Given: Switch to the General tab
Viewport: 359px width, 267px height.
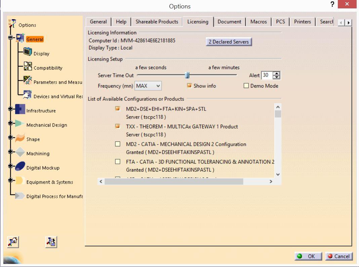Looking at the screenshot, I should tap(98, 22).
